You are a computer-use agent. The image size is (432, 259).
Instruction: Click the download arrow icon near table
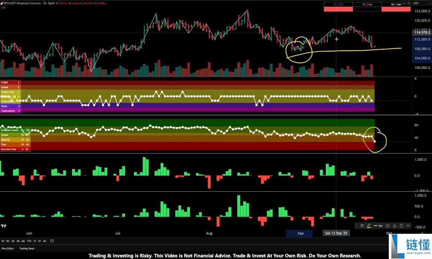tap(404, 3)
